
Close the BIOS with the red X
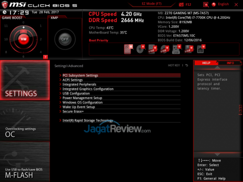(236, 4)
